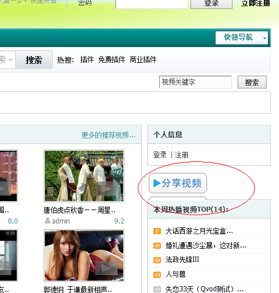Click the 登录 button at the top
The image size is (279, 293).
(211, 4)
